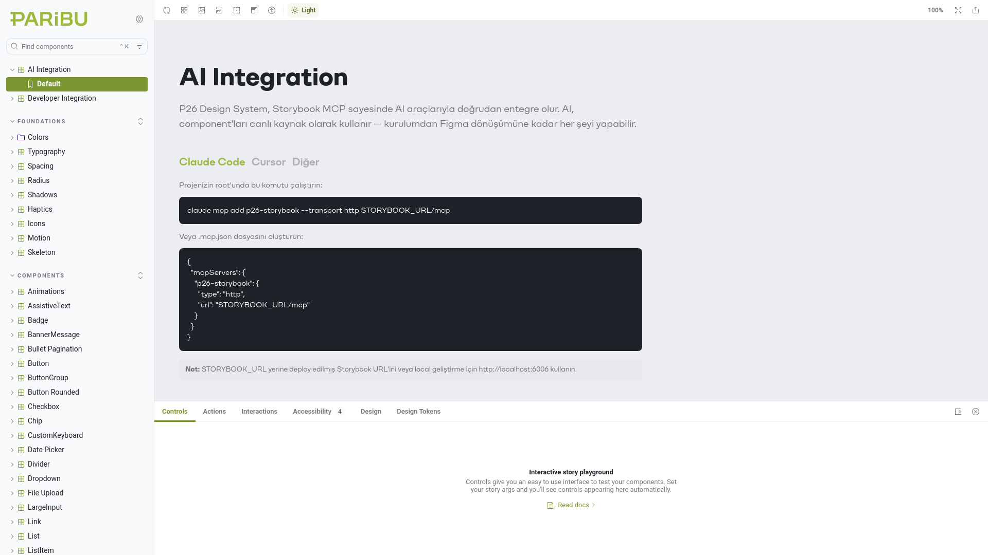
Task: Collapse the COMPONENTS section header
Action: pos(41,275)
